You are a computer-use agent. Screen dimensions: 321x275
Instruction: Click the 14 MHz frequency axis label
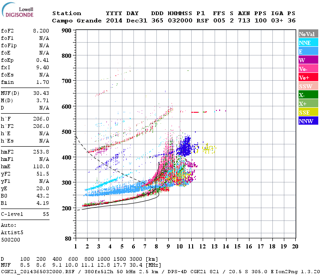(226, 247)
